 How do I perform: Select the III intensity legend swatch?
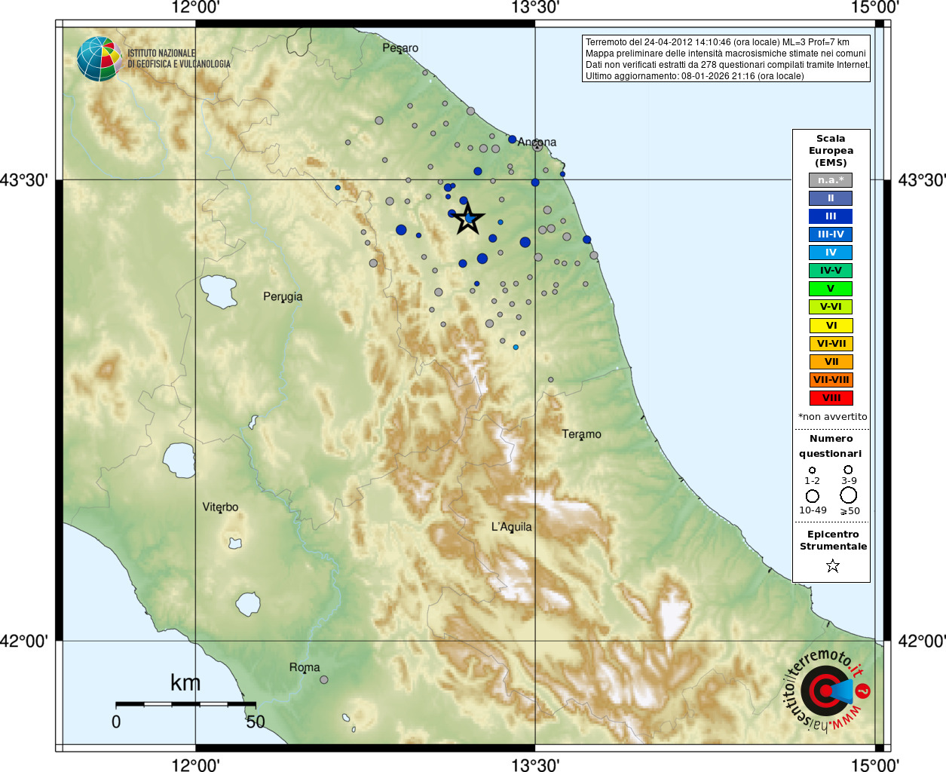831,216
